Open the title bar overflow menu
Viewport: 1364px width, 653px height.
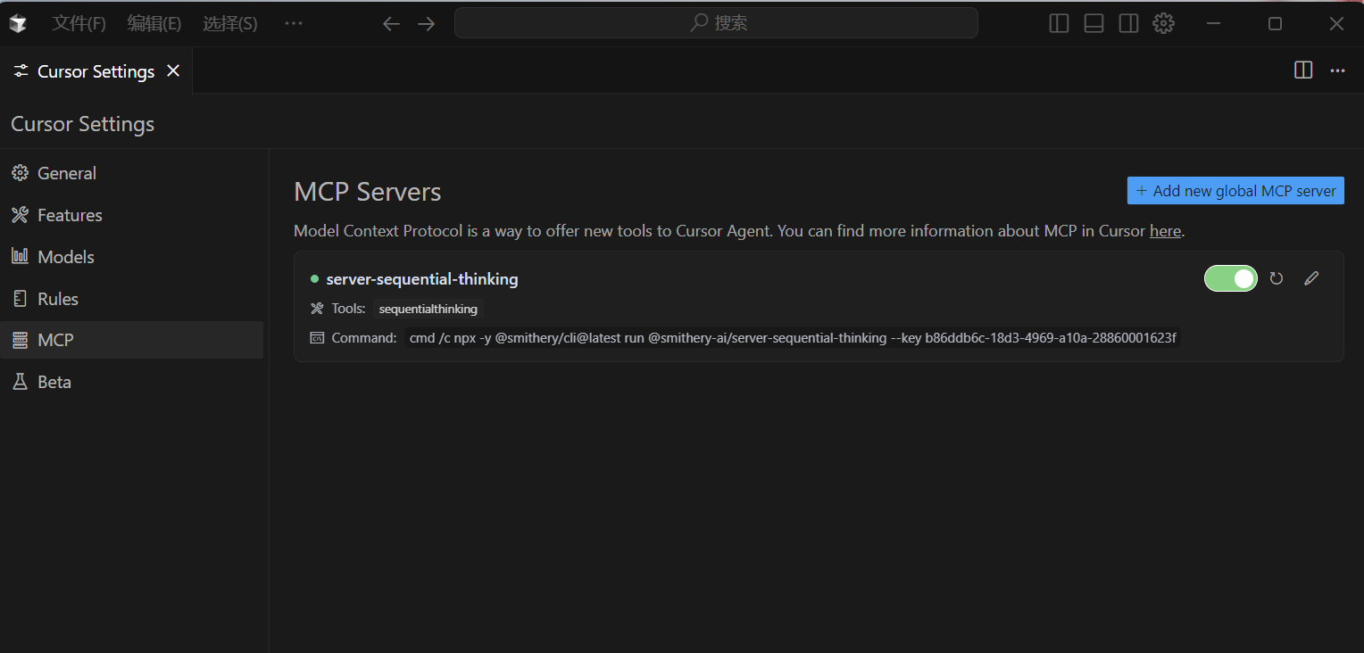coord(294,23)
